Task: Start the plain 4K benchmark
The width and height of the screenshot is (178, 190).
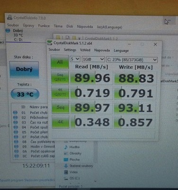Action: pos(60,122)
